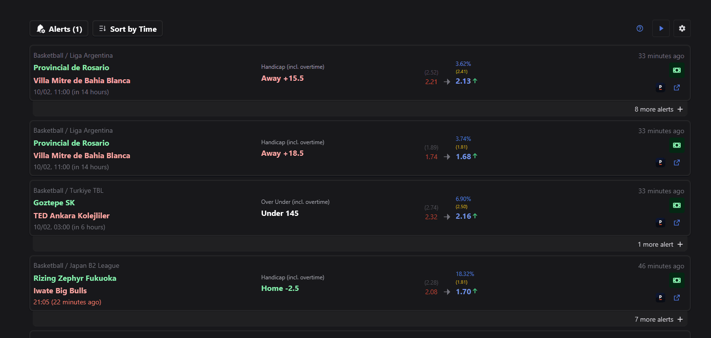Click the bell icon in the Alerts button
The image size is (711, 338).
point(41,28)
